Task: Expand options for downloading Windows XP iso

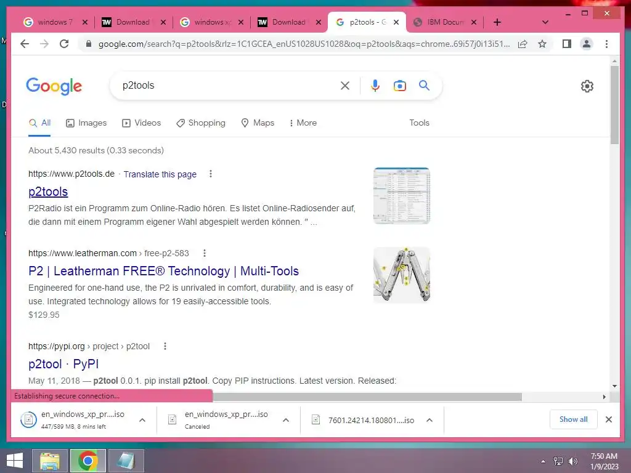Action: [142, 420]
